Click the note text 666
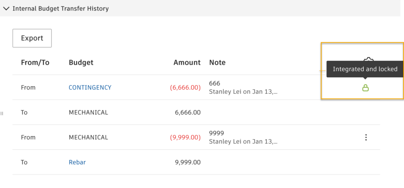 (215, 84)
